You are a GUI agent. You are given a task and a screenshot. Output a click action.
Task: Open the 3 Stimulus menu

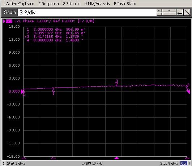(72, 4)
